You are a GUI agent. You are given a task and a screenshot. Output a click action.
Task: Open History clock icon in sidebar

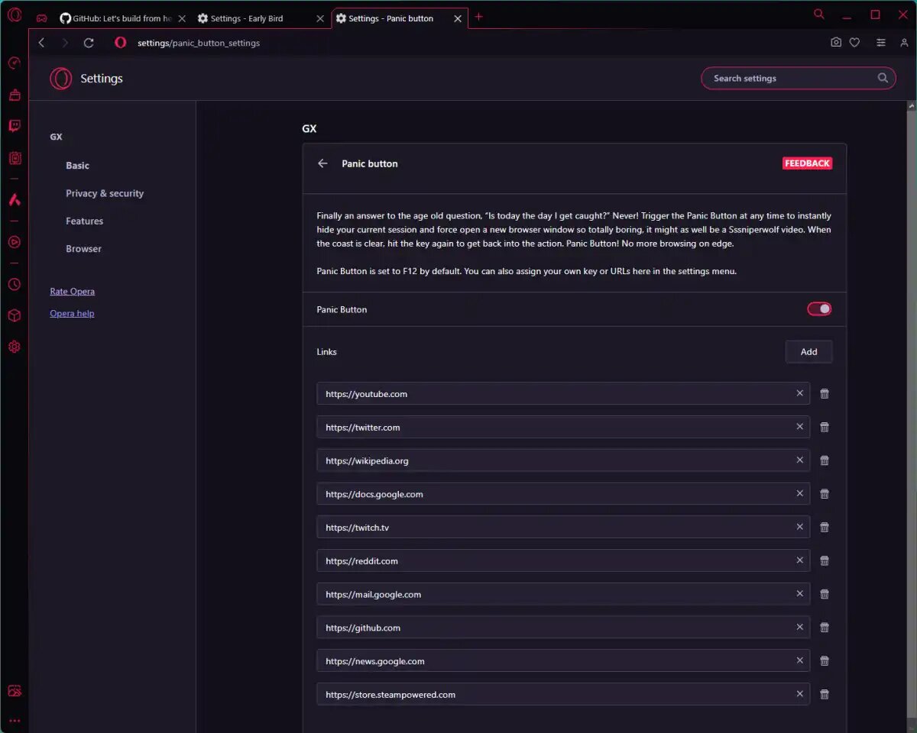[x=15, y=284]
